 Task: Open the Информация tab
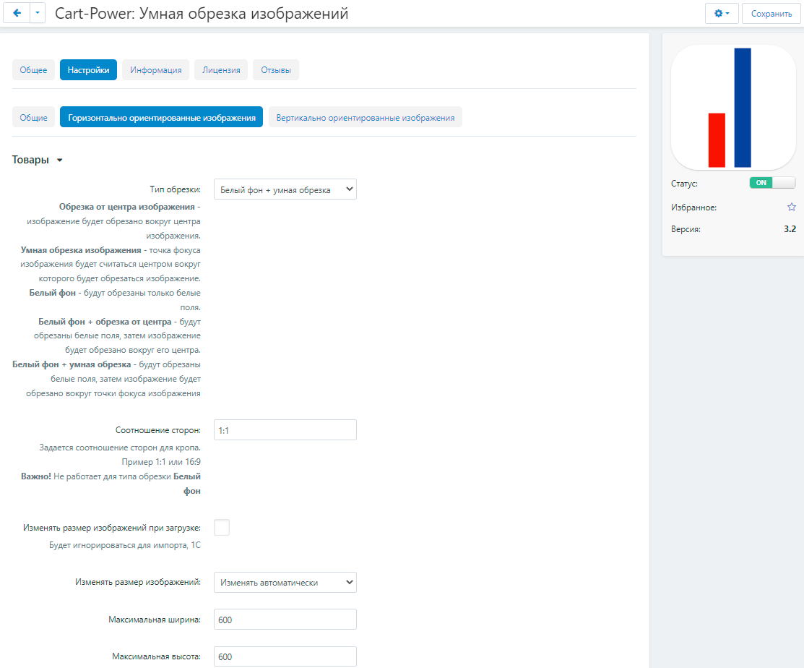(156, 70)
